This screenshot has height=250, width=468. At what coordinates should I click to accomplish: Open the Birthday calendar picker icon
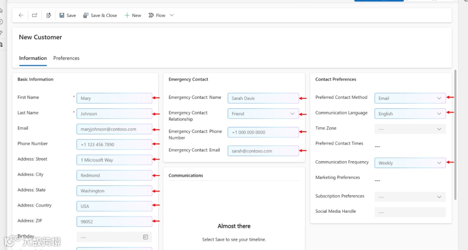point(145,237)
